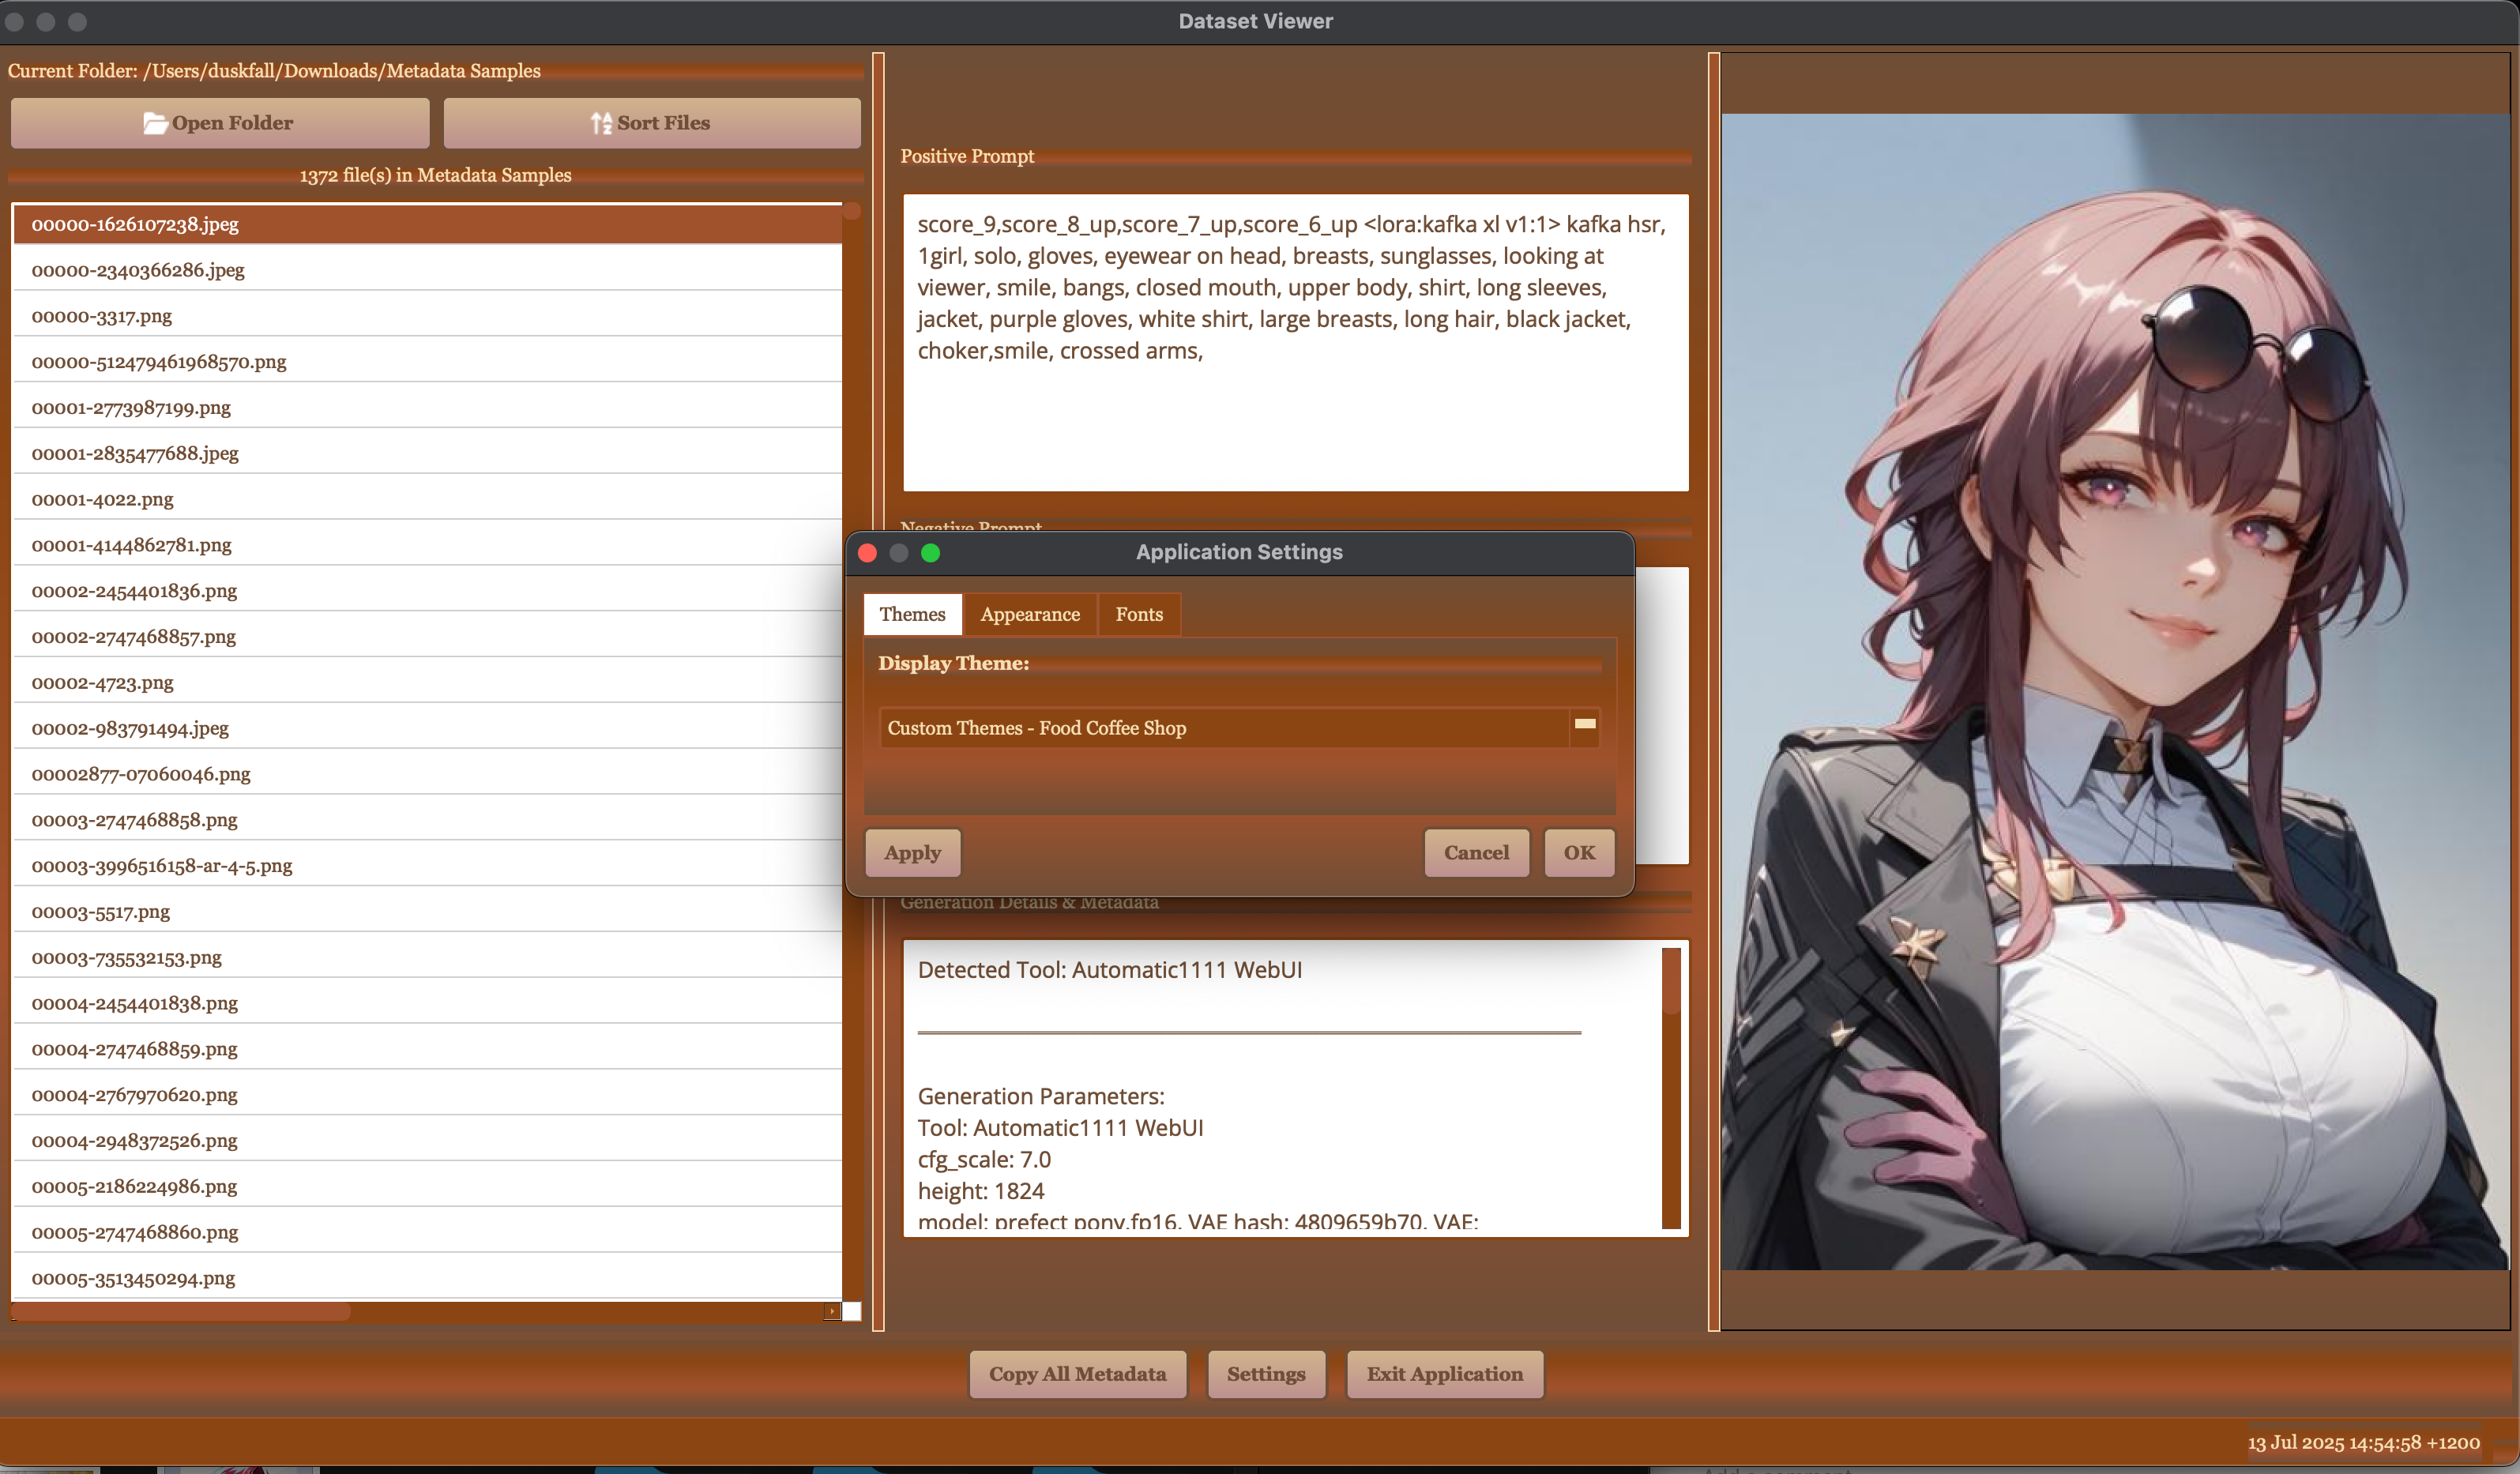Image resolution: width=2520 pixels, height=1474 pixels.
Task: Click the file list horizontal scrollbar thumb
Action: pyautogui.click(x=180, y=1311)
